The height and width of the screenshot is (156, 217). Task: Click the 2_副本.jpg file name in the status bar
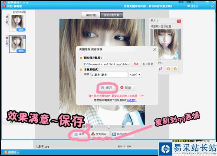coord(43,146)
